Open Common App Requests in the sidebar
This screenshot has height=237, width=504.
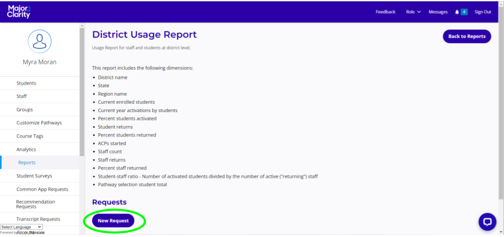pyautogui.click(x=42, y=189)
